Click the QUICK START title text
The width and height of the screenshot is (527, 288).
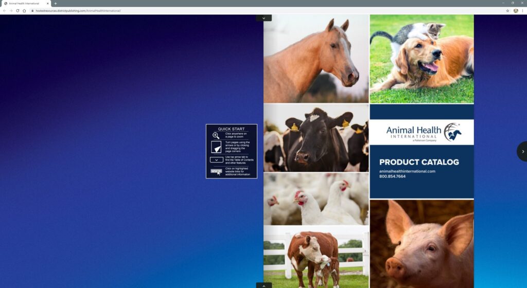pos(231,129)
